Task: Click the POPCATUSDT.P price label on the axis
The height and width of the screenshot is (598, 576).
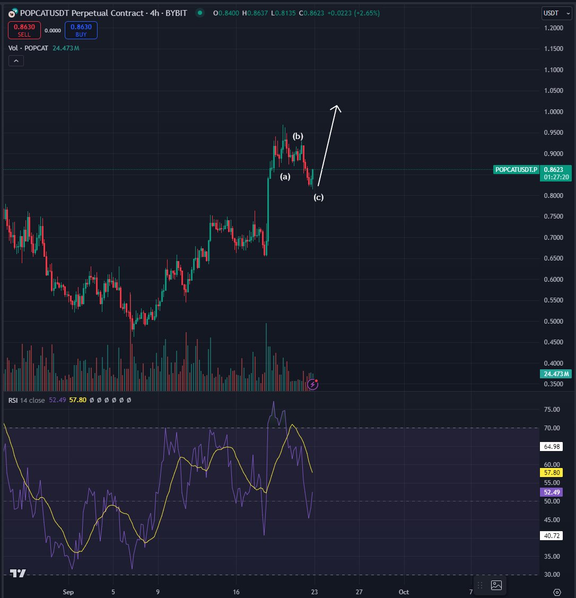Action: 516,170
